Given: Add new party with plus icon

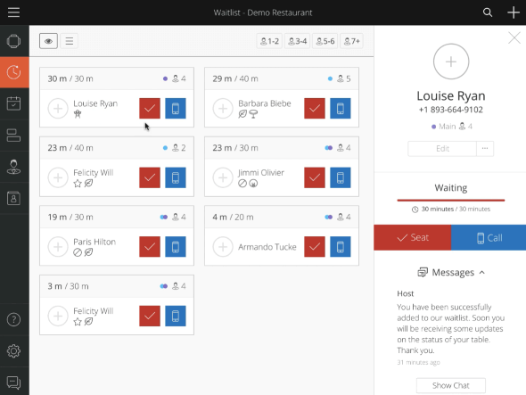Looking at the screenshot, I should 514,12.
